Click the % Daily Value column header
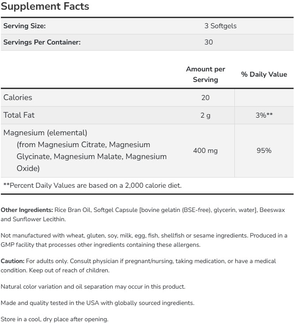 coord(264,74)
